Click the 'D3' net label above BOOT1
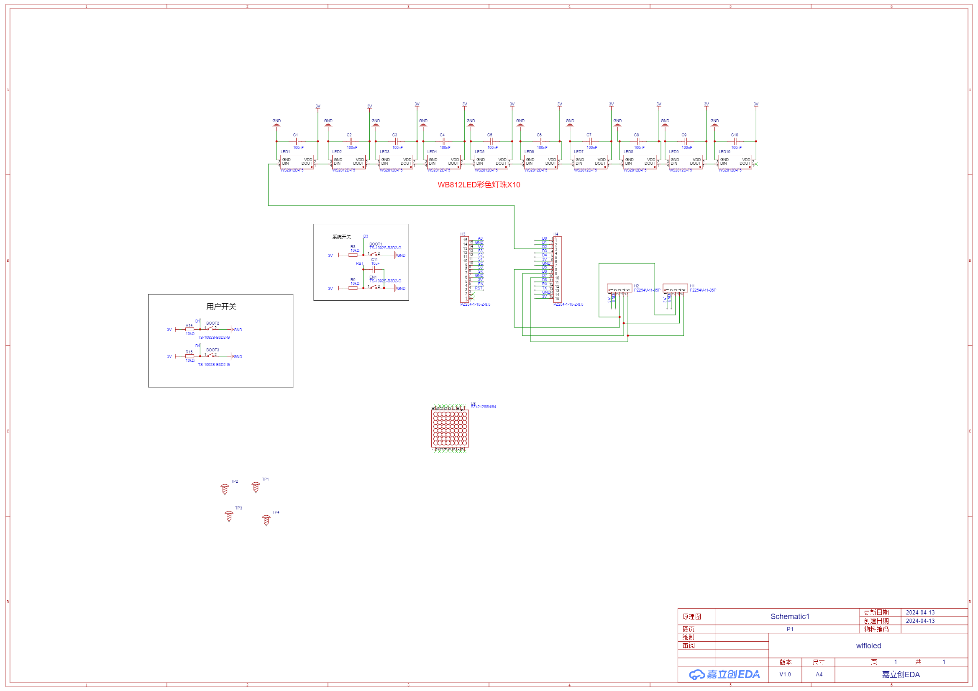Image resolution: width=978 pixels, height=691 pixels. [366, 236]
